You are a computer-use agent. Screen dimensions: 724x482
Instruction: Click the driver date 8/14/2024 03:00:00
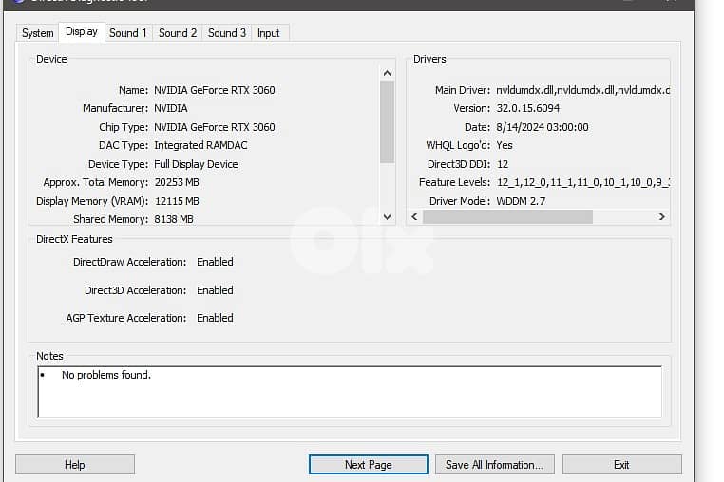pos(543,127)
